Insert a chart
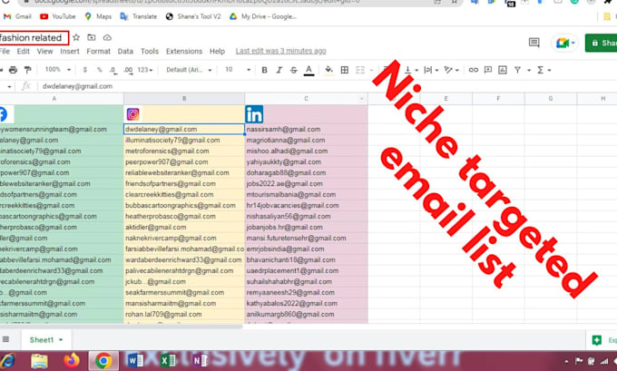This screenshot has height=371, width=617. pyautogui.click(x=503, y=70)
